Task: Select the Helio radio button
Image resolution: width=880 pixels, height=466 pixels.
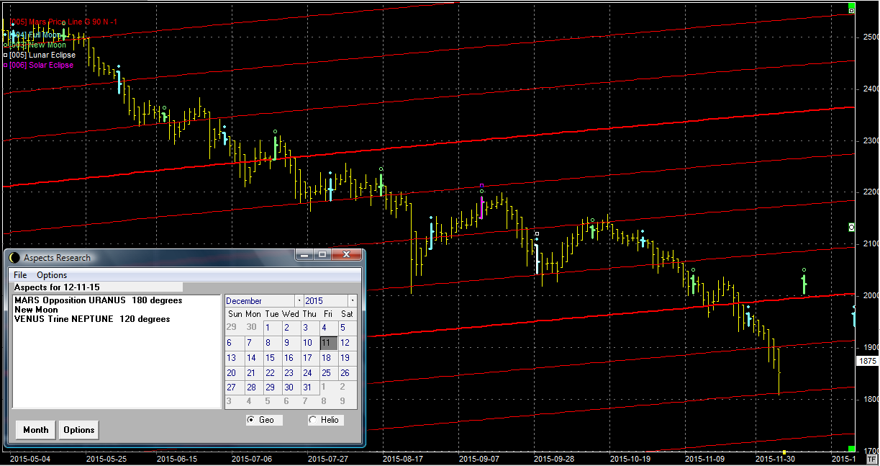Action: point(312,420)
